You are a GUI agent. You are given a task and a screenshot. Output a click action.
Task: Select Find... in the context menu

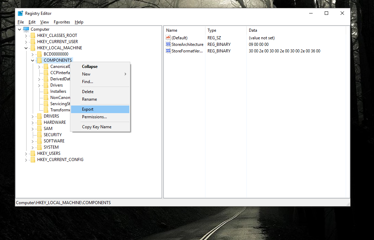coord(100,82)
